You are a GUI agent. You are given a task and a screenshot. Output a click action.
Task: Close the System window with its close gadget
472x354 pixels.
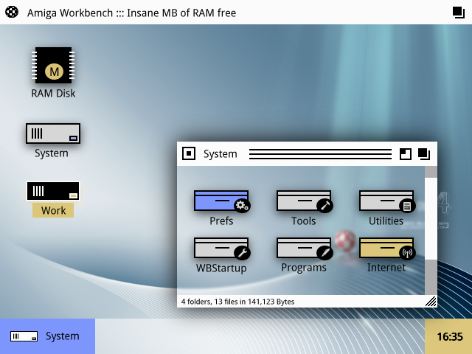coord(189,153)
